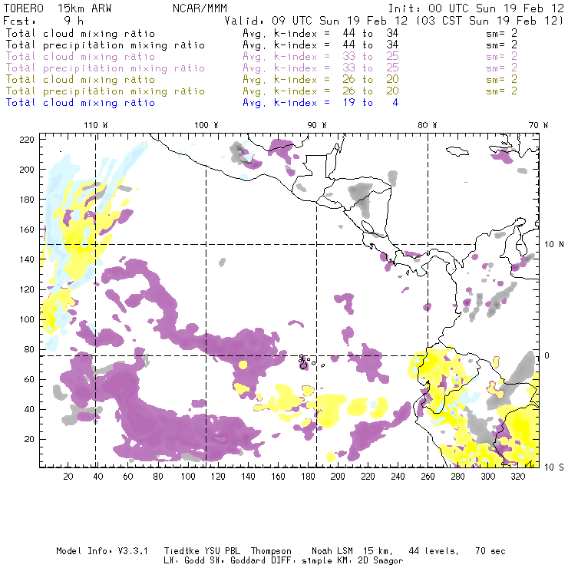Screen dimensions: 568x568
Task: Click black 'Total cloud mixing ratio' legend entry
Action: point(81,33)
